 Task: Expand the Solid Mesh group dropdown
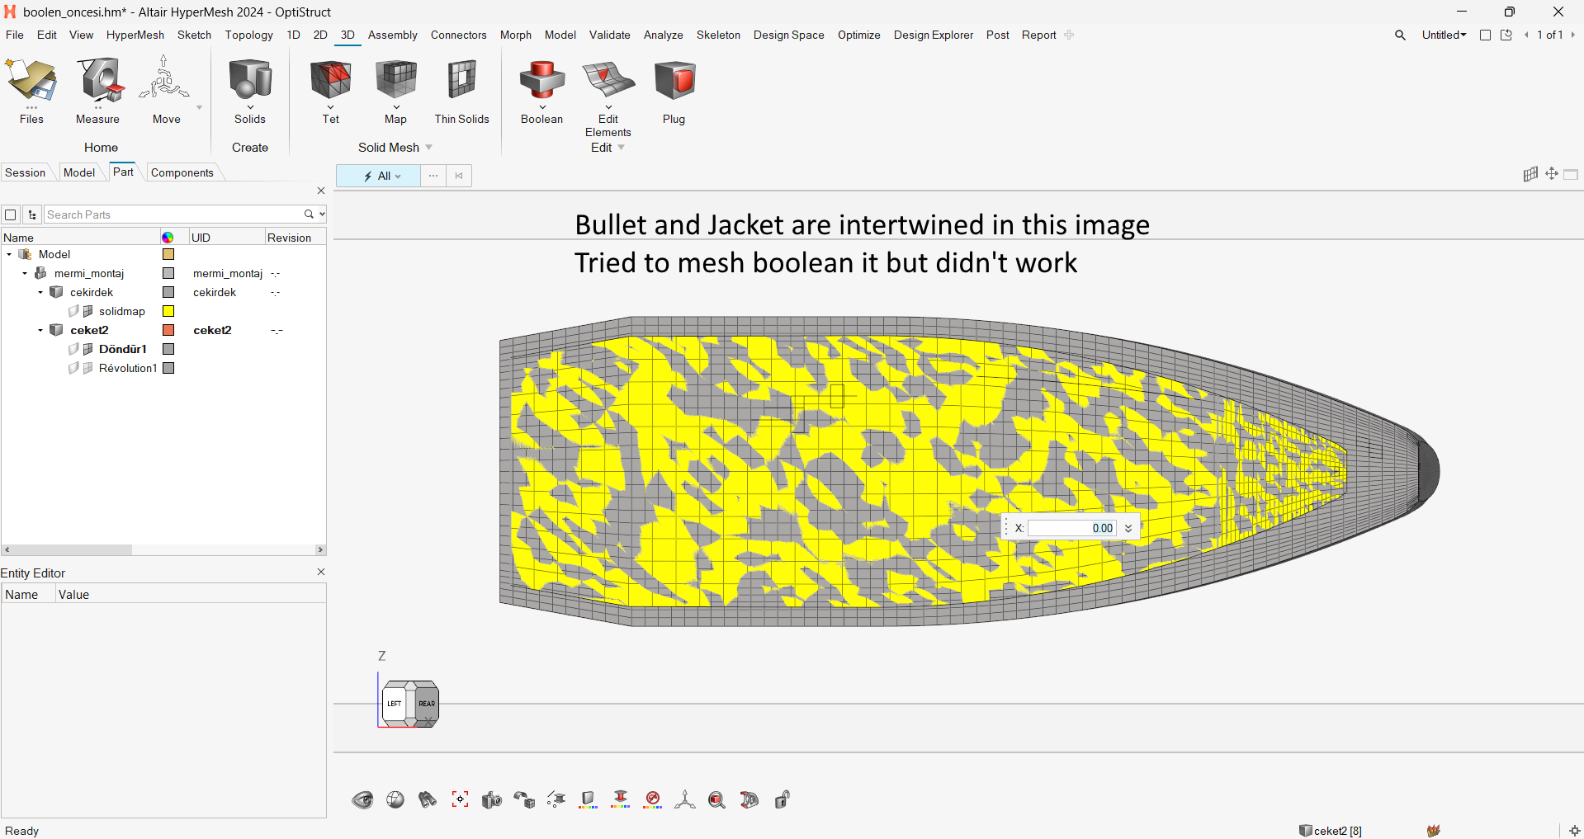429,148
